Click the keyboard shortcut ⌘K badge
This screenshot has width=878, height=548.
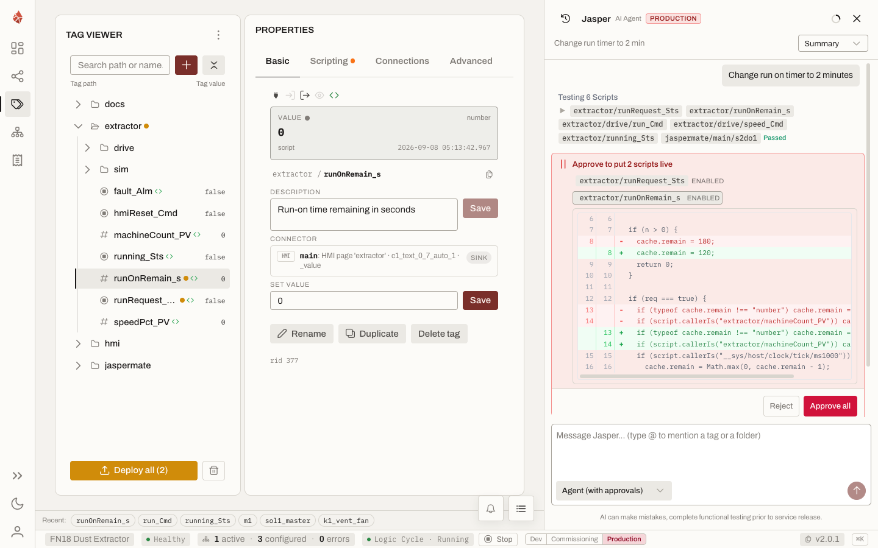[860, 539]
